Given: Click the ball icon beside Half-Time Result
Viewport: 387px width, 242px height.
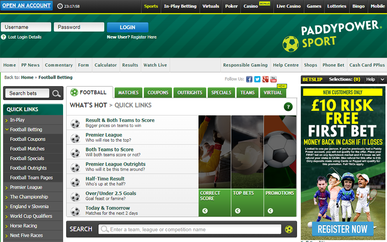Looking at the screenshot, I should point(75,182).
